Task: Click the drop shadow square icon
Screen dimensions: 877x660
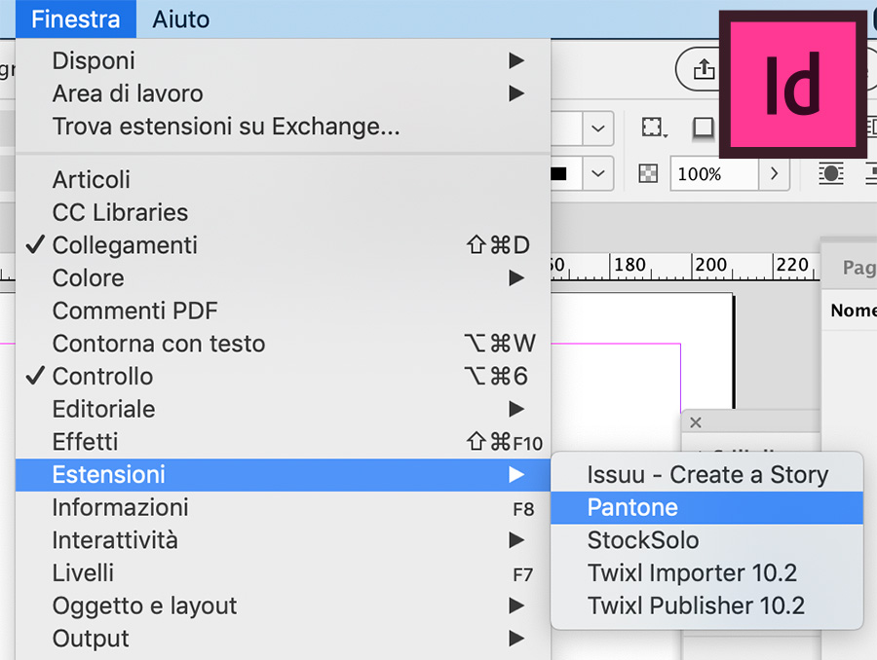Action: (x=703, y=128)
